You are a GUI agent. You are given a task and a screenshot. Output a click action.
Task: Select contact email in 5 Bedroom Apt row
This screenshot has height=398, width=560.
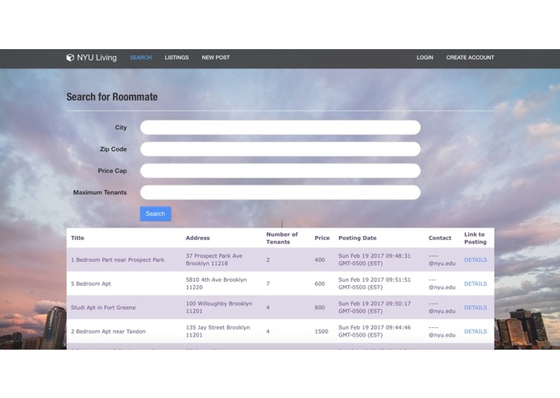coord(442,284)
